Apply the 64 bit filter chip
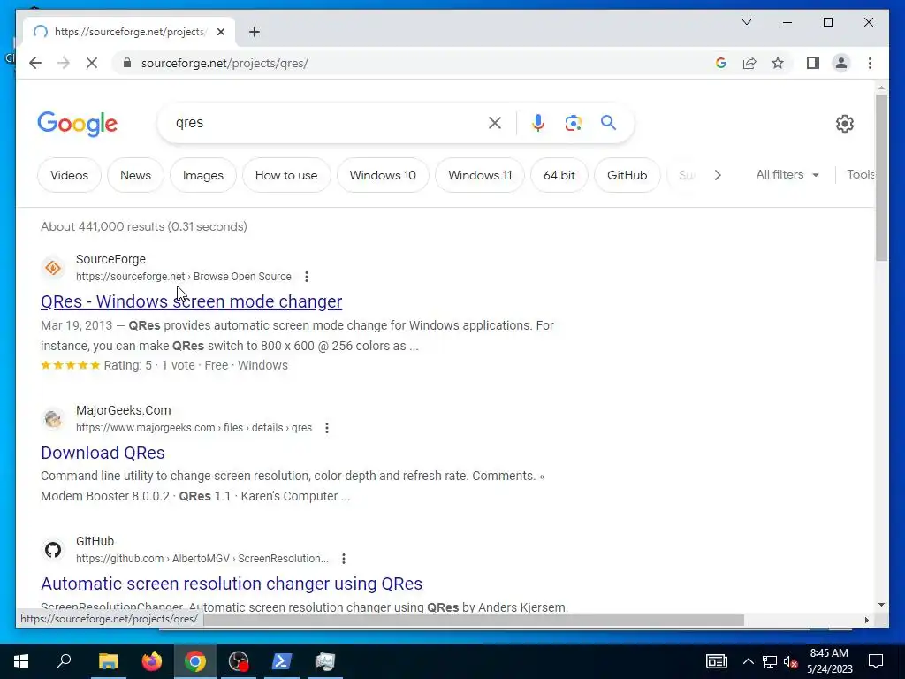The width and height of the screenshot is (905, 679). click(x=559, y=175)
